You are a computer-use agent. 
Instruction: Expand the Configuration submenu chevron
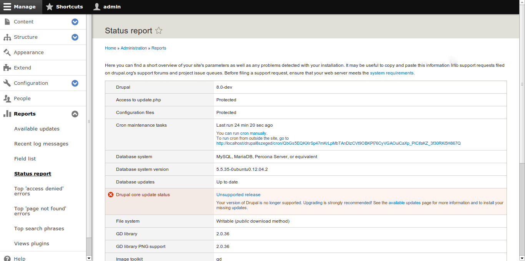(x=75, y=83)
